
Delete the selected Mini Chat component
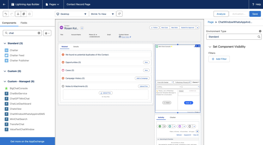click(x=199, y=46)
